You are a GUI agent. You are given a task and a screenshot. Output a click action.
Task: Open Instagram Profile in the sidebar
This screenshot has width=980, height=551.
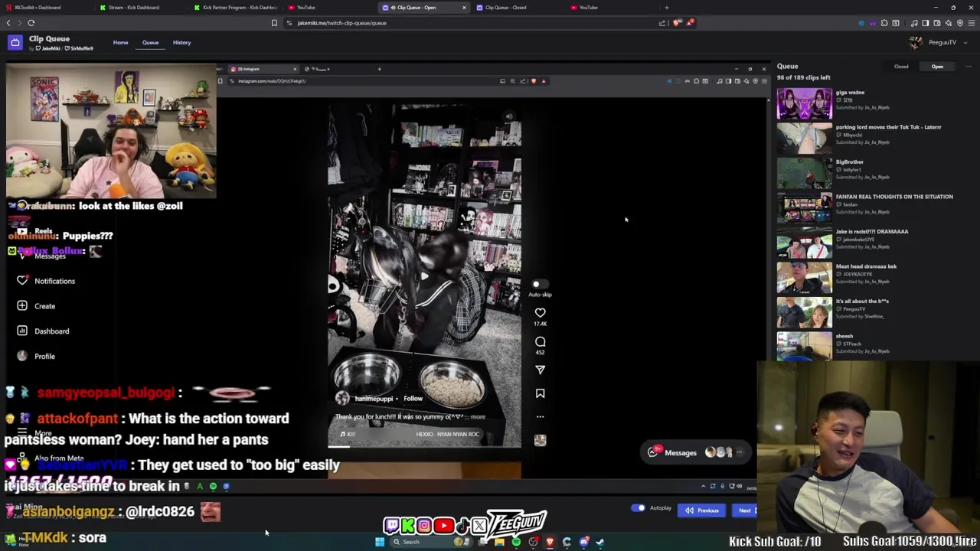pos(37,357)
